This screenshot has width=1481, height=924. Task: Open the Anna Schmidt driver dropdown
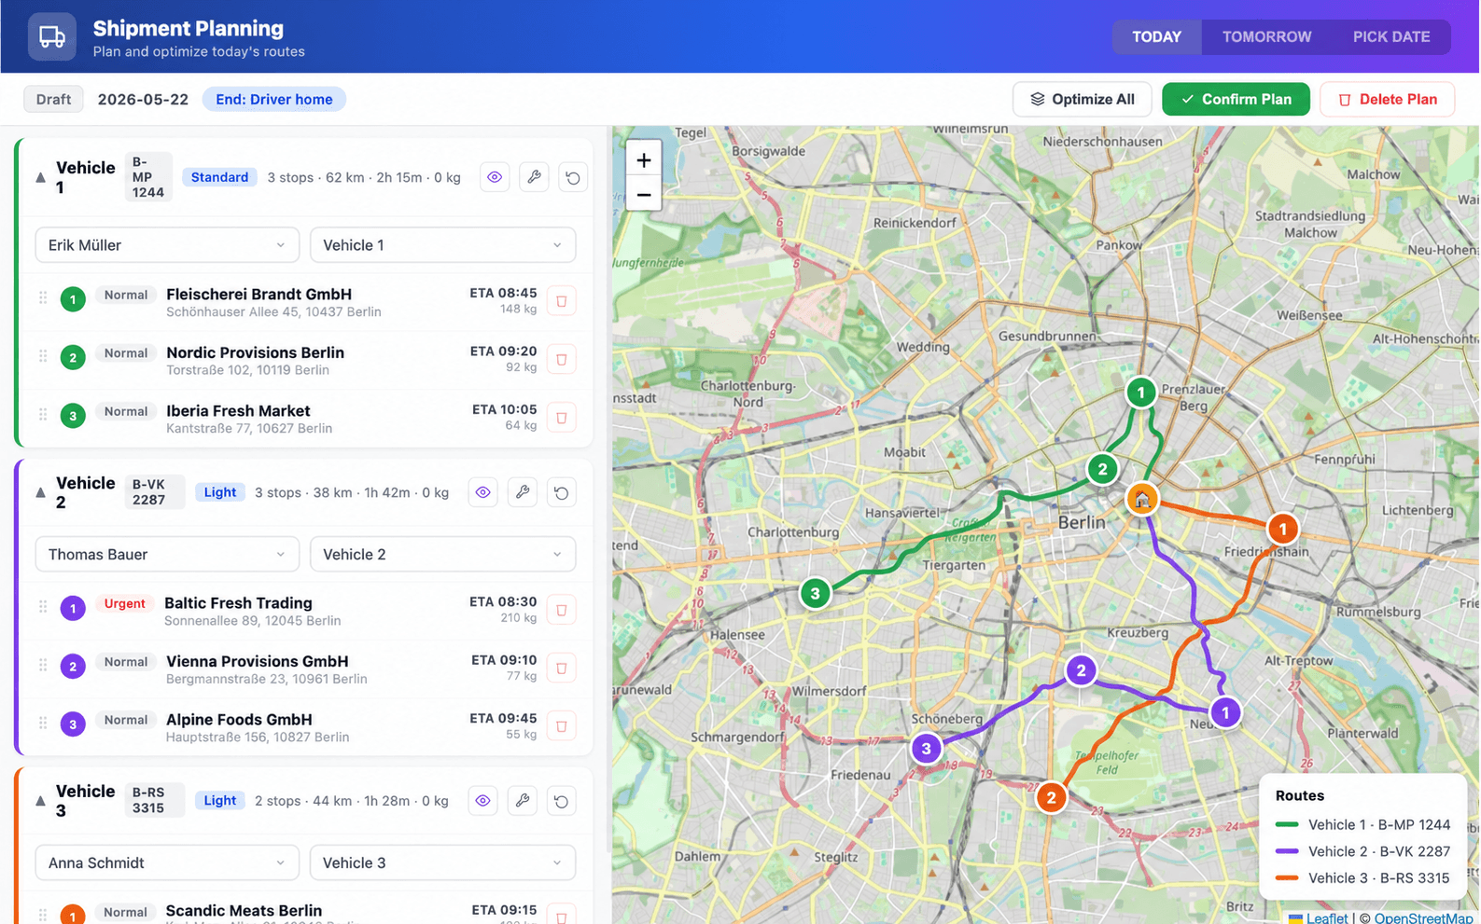[167, 863]
